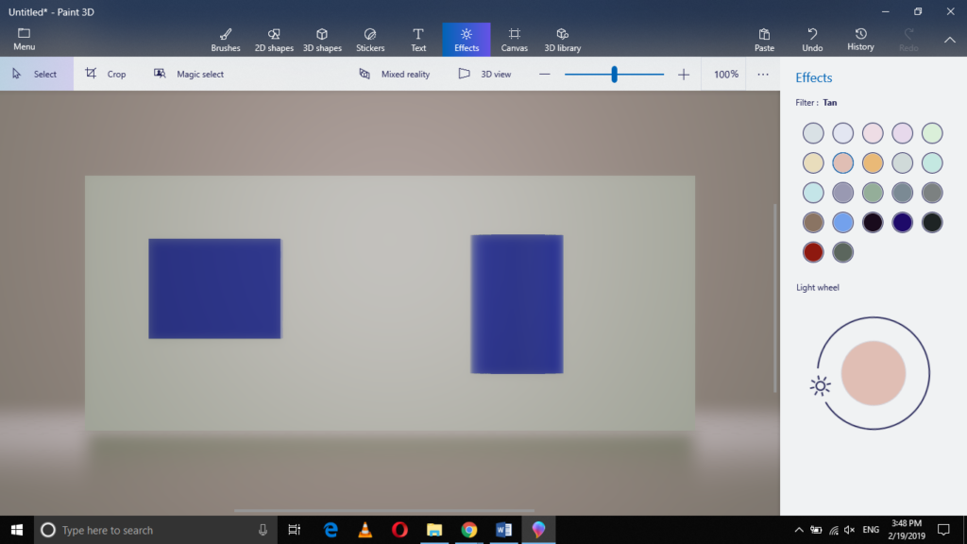Screen dimensions: 967x544
Task: Open the Stickers panel
Action: (x=370, y=40)
